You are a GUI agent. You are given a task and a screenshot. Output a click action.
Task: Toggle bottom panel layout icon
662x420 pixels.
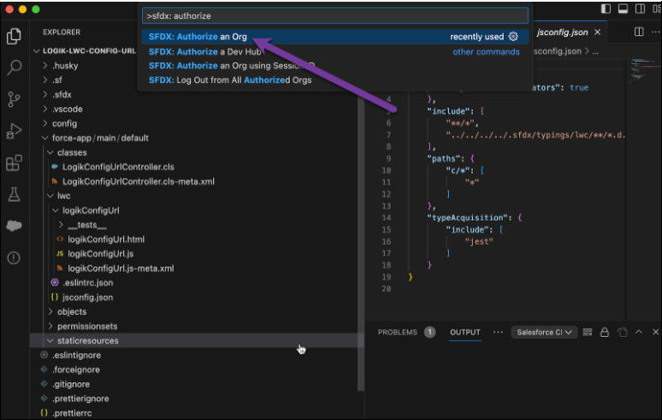click(x=623, y=9)
